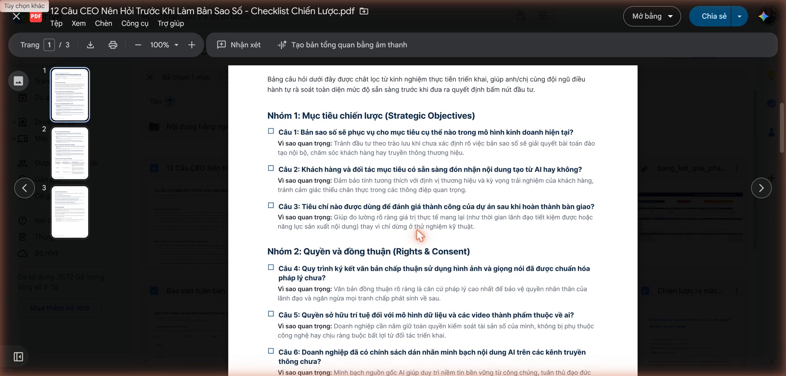The height and width of the screenshot is (376, 786).
Task: Click the page number input field
Action: (49, 45)
